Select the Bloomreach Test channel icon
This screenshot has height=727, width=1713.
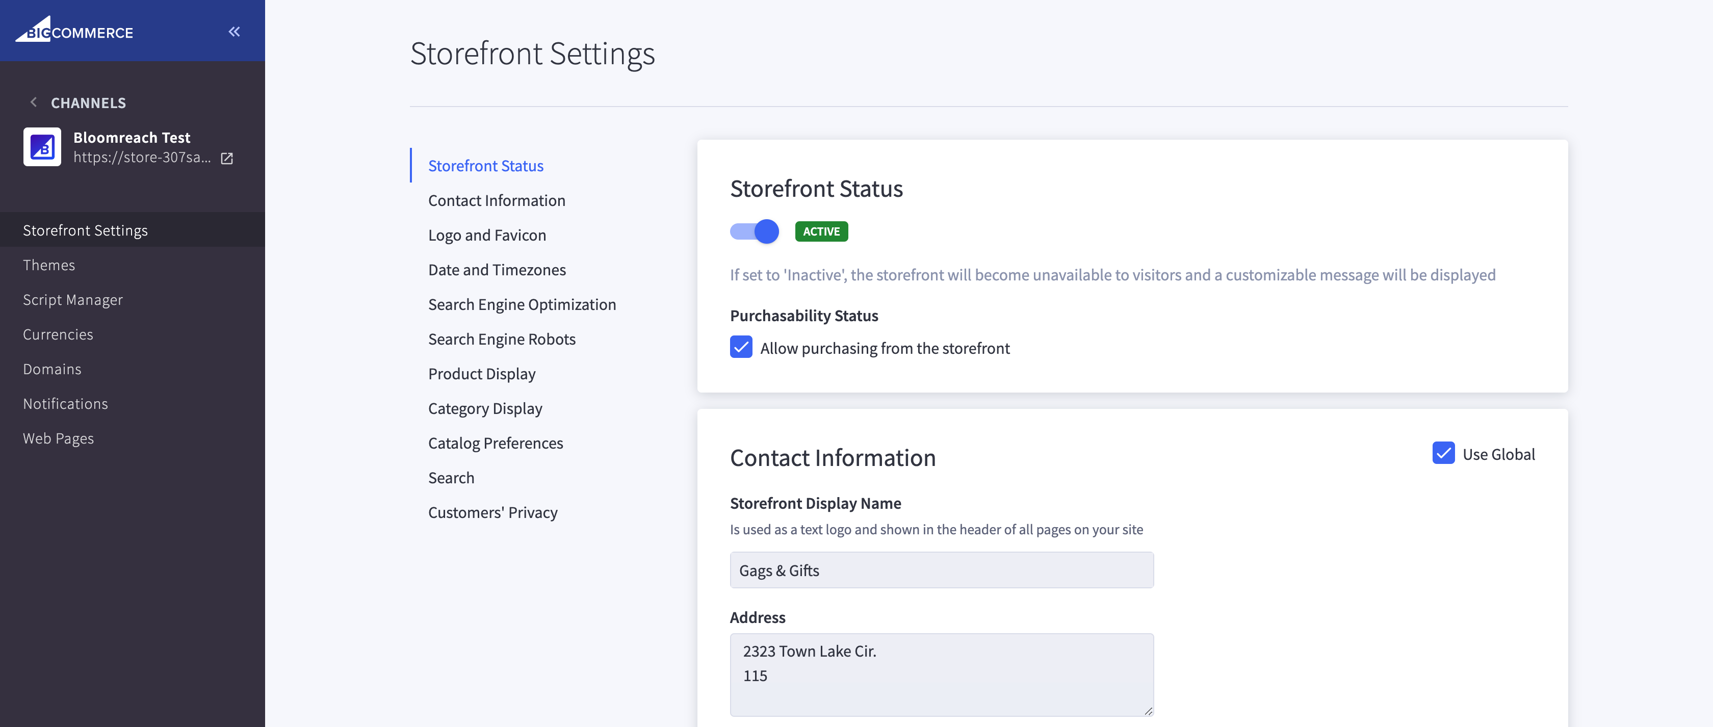coord(42,146)
